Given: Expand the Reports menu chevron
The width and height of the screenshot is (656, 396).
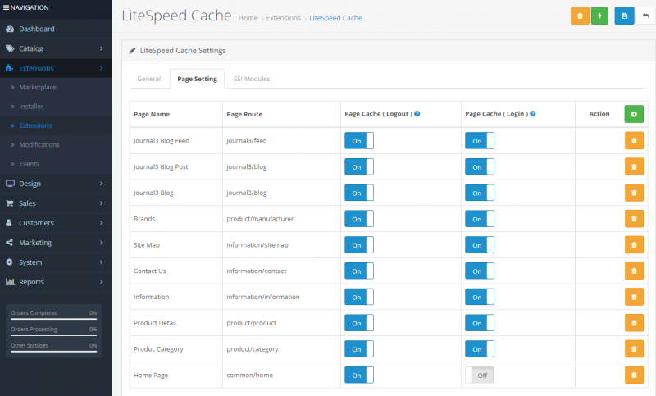Looking at the screenshot, I should point(101,282).
